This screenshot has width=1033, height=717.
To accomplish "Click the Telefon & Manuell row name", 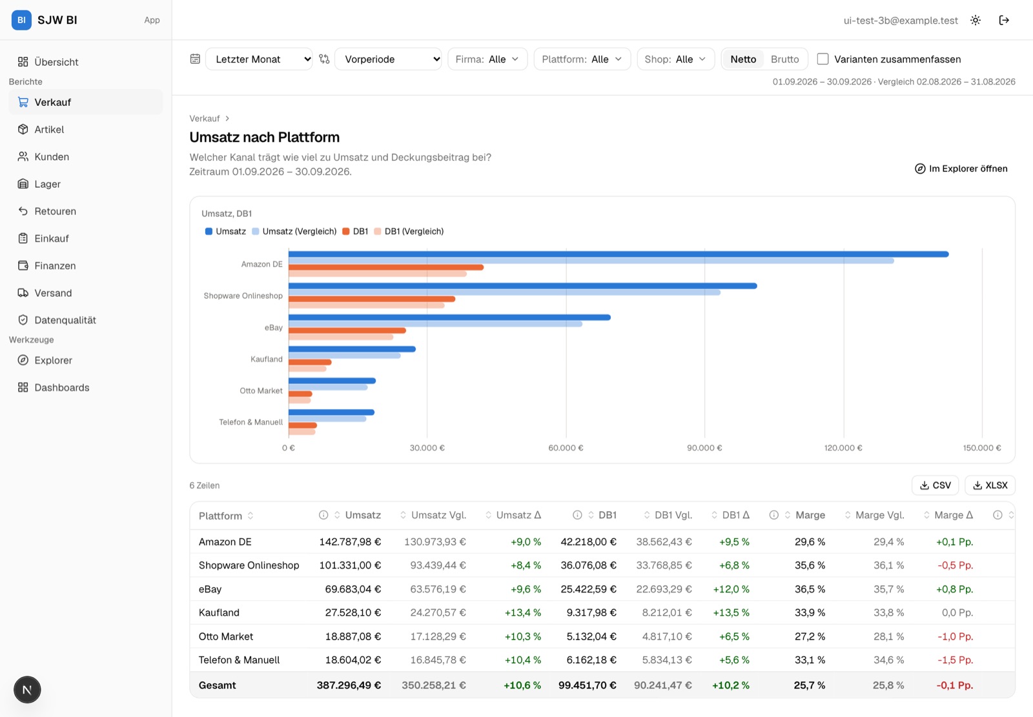I will click(x=239, y=660).
